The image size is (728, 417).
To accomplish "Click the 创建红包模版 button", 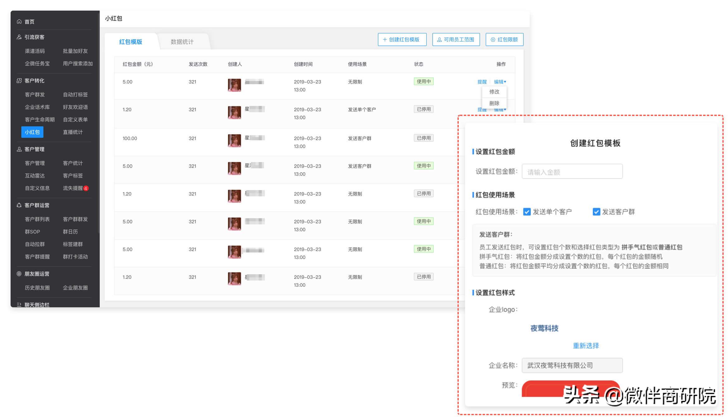I will click(x=402, y=40).
